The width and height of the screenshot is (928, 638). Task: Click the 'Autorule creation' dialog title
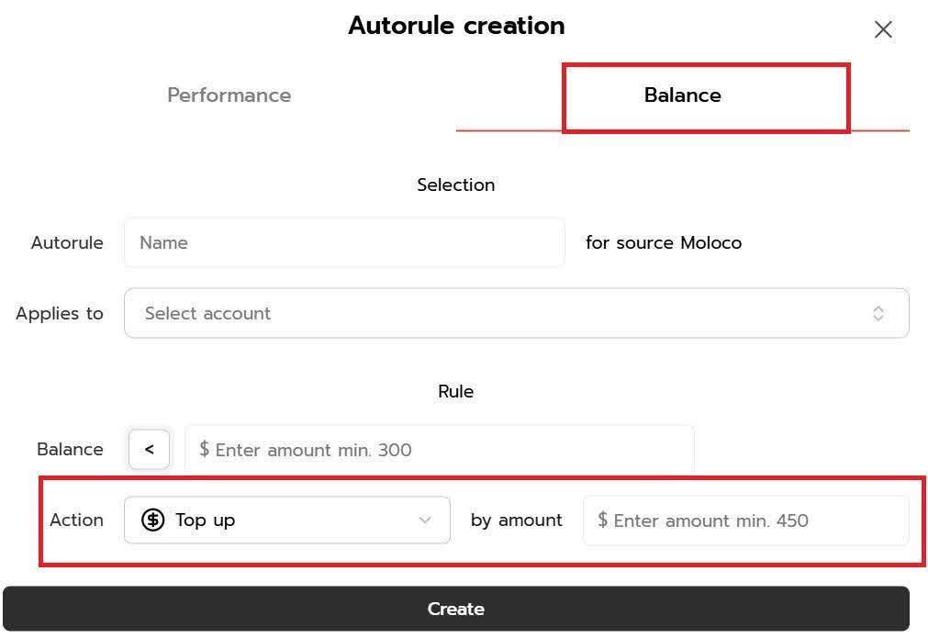pos(456,26)
